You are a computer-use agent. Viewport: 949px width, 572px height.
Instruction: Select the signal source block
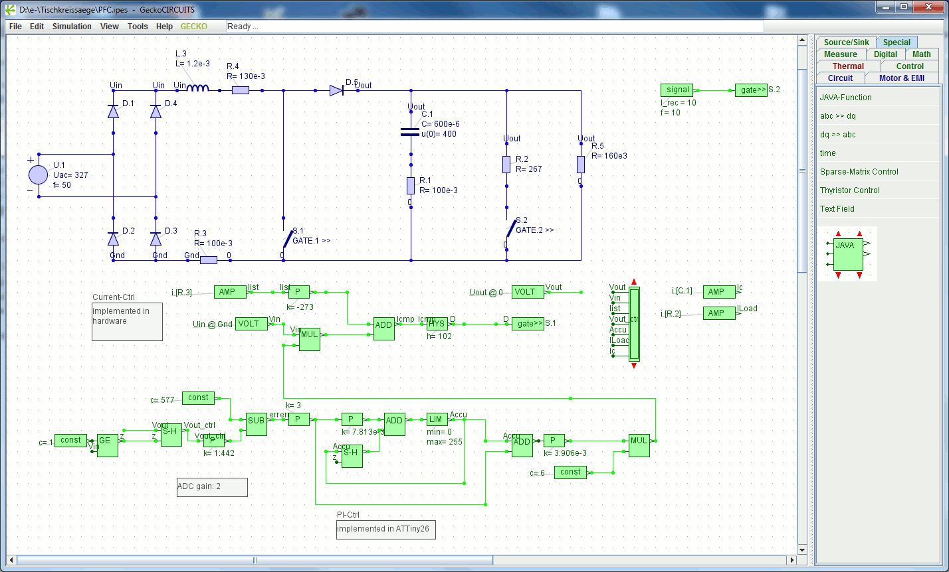pyautogui.click(x=677, y=90)
